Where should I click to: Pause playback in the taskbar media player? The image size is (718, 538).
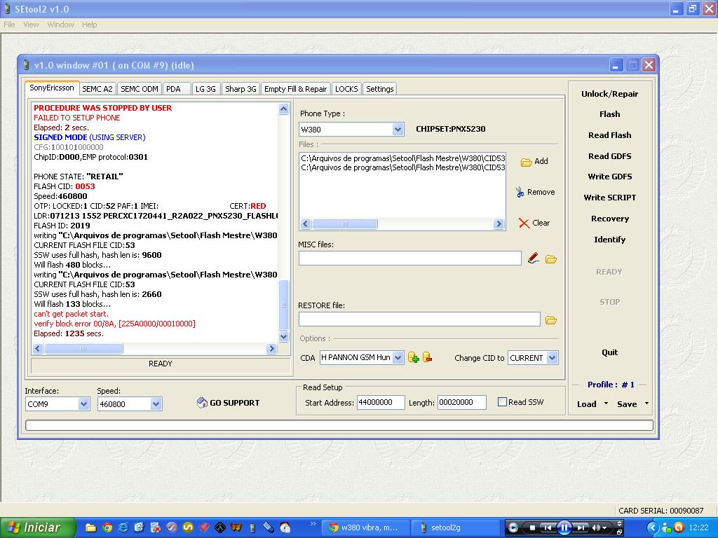point(564,528)
